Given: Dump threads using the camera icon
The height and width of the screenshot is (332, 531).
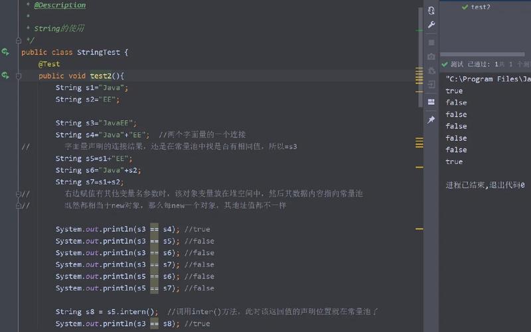Looking at the screenshot, I should [x=431, y=56].
